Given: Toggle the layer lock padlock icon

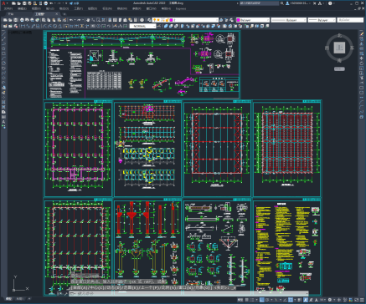Looking at the screenshot, I should click(x=167, y=20).
